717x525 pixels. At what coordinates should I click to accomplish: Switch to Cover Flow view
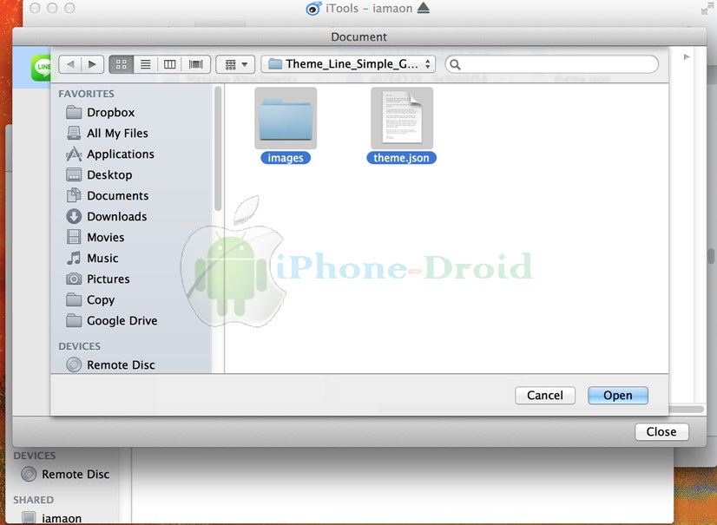tap(195, 64)
